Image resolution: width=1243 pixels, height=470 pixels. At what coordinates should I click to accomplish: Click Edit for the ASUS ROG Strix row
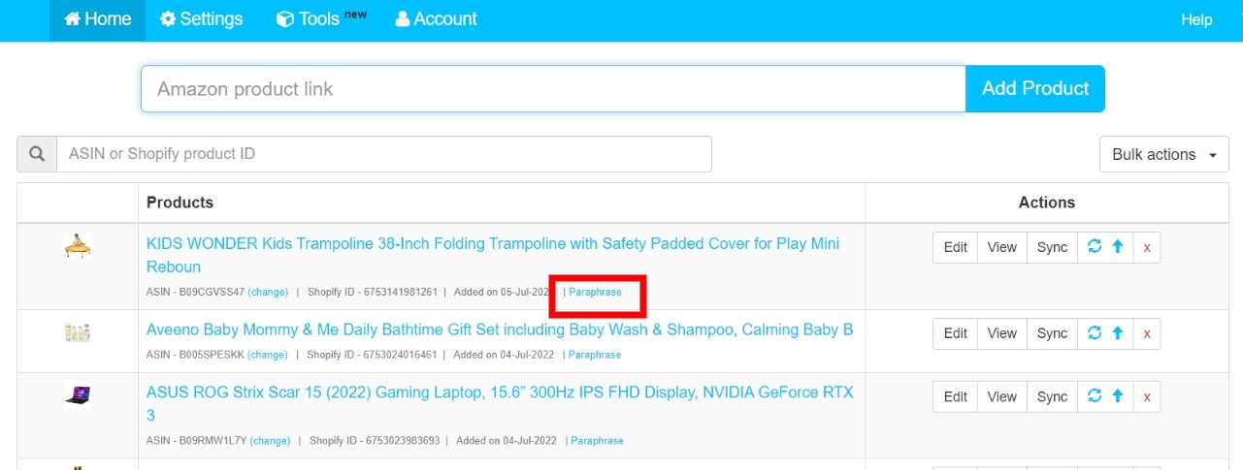click(x=955, y=396)
